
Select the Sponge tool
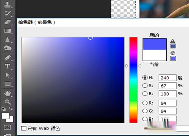tap(8, 48)
